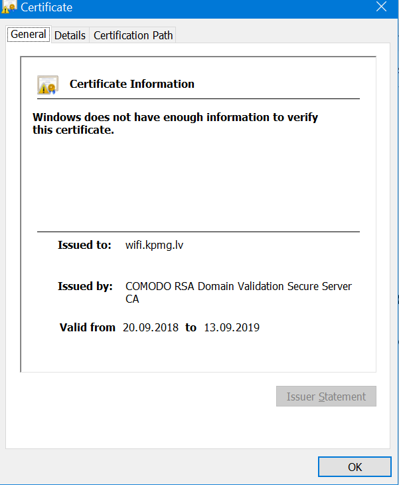The width and height of the screenshot is (399, 485).
Task: Click the wifi.kpmg.lv issued-to value
Action: [x=154, y=245]
